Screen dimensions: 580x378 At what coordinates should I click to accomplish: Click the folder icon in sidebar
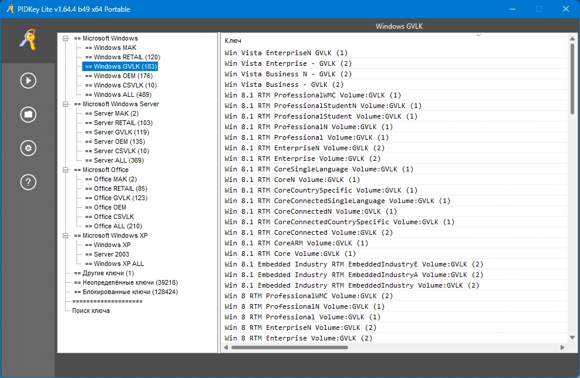[28, 114]
